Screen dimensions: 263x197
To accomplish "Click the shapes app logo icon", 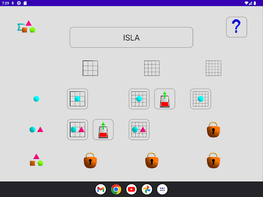I will coord(26,27).
